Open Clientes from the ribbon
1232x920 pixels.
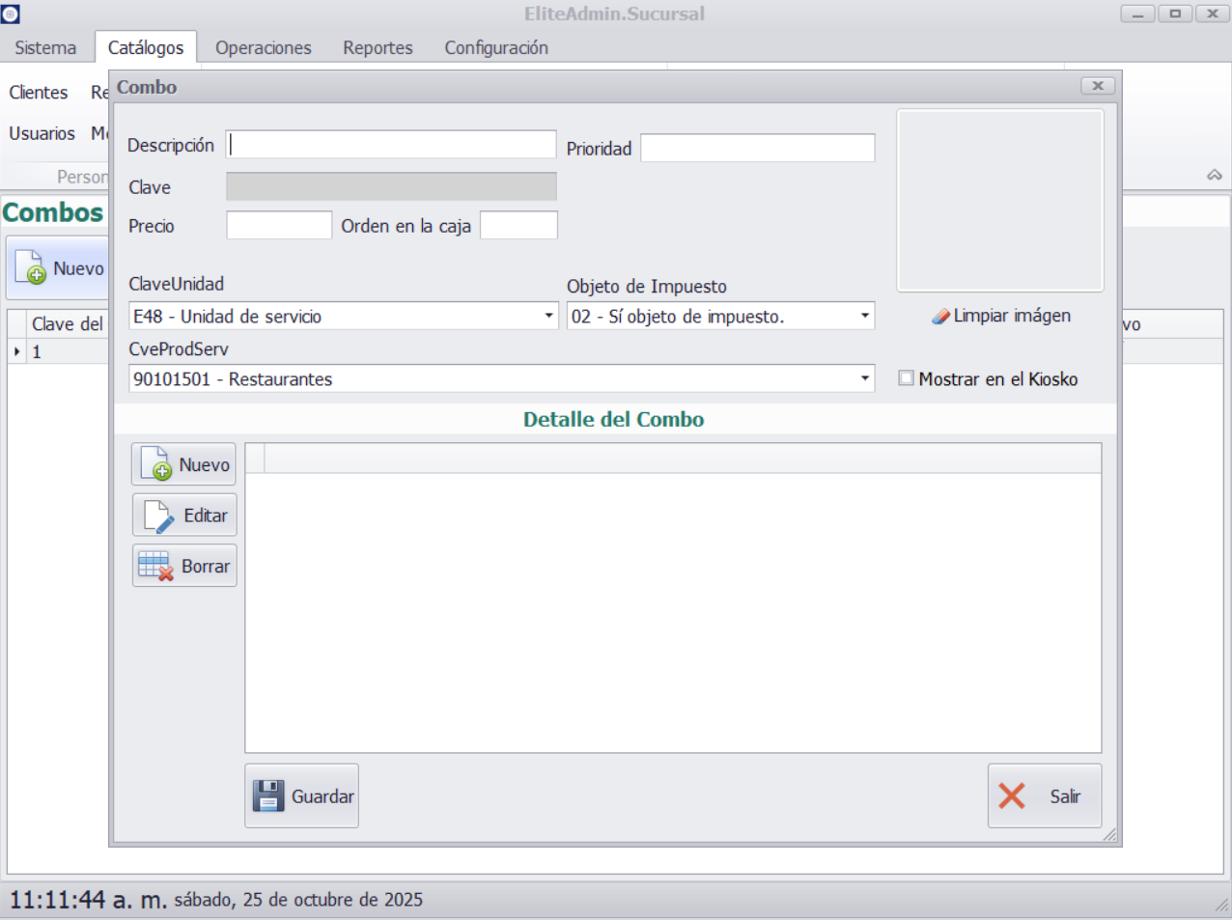(x=39, y=93)
